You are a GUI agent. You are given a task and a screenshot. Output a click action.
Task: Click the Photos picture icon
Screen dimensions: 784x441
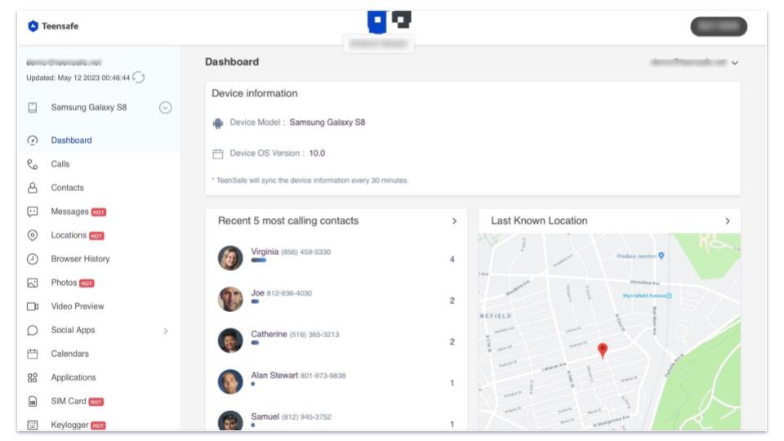33,283
